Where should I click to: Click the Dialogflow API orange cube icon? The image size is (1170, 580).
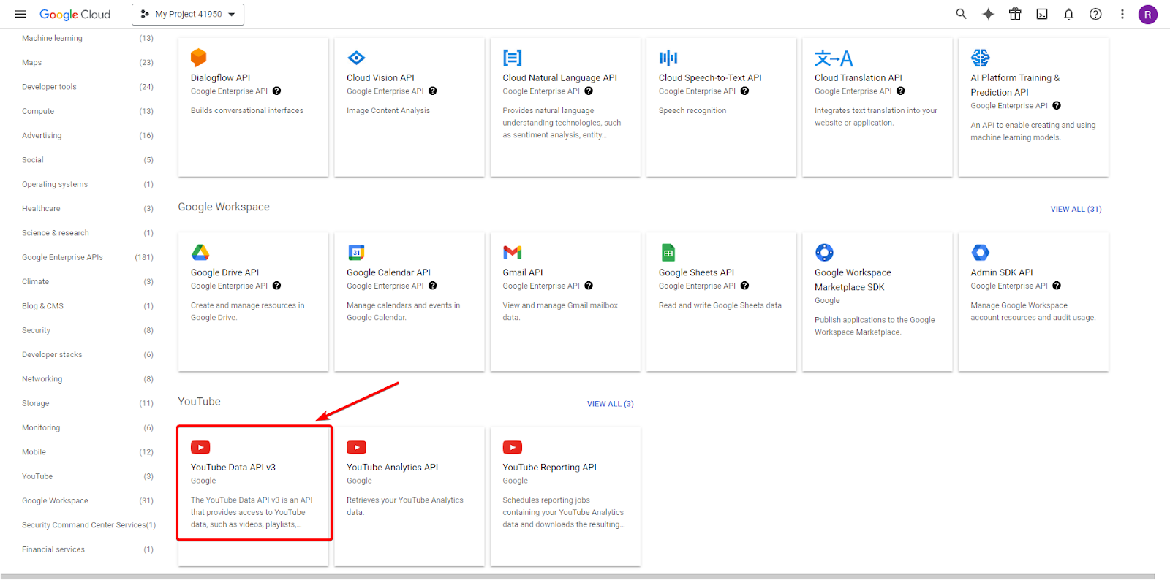pyautogui.click(x=199, y=58)
